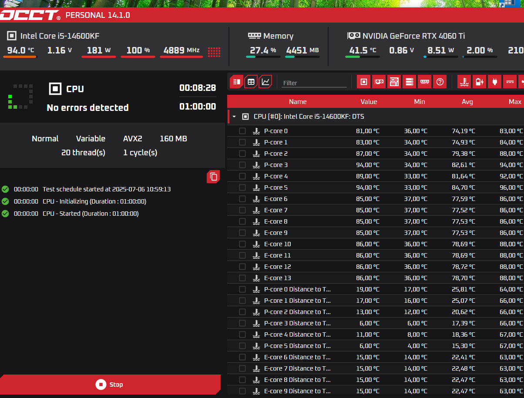The height and width of the screenshot is (398, 524).
Task: Filter sensors by GPU category
Action: [379, 81]
